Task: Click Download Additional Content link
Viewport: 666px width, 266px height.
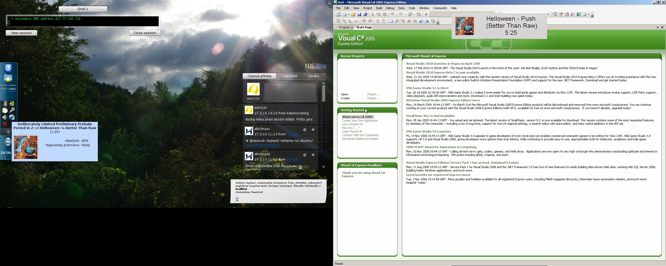Action: (360, 139)
